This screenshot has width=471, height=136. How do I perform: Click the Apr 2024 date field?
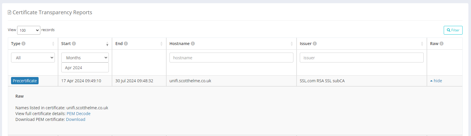85,68
